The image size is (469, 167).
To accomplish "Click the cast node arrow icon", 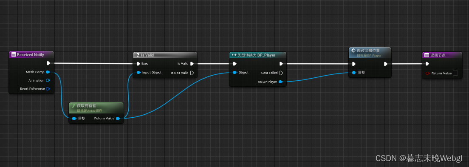I will 234,55.
